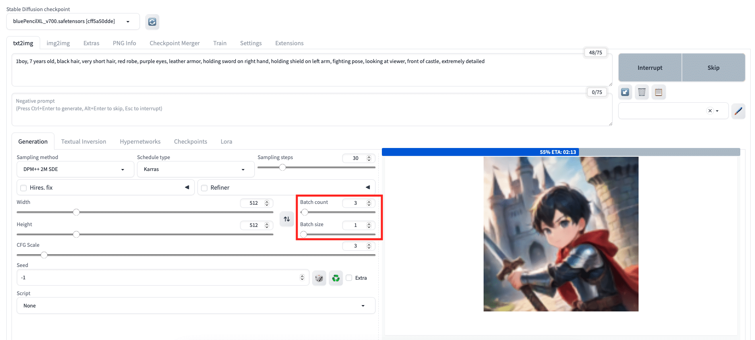Enable the Hires. fix checkbox
The image size is (755, 340).
click(24, 188)
